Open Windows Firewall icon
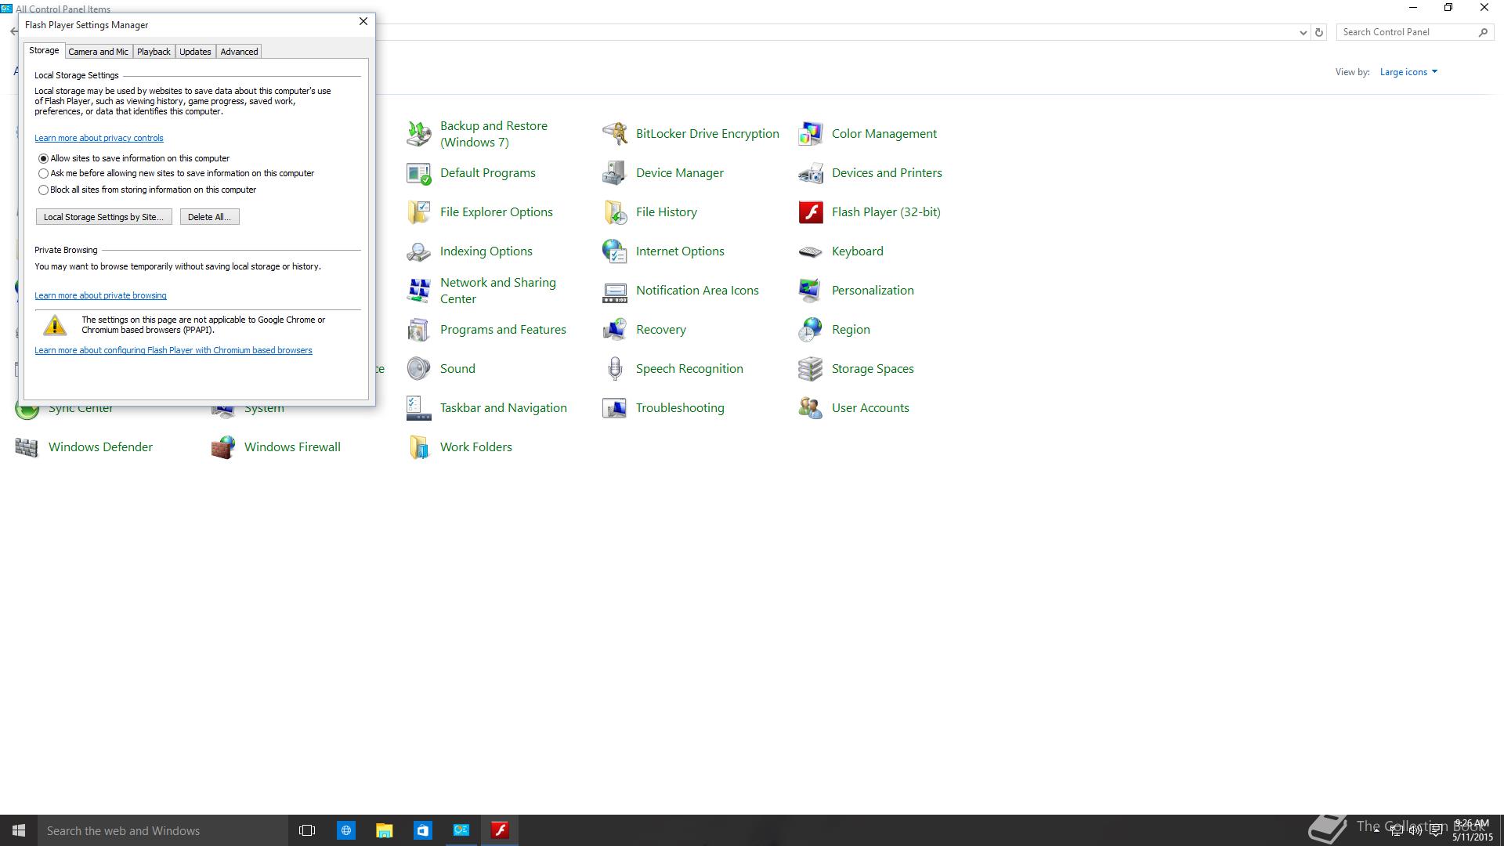The width and height of the screenshot is (1504, 846). pos(222,447)
